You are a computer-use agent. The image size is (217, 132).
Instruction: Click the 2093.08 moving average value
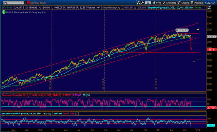tap(189, 7)
